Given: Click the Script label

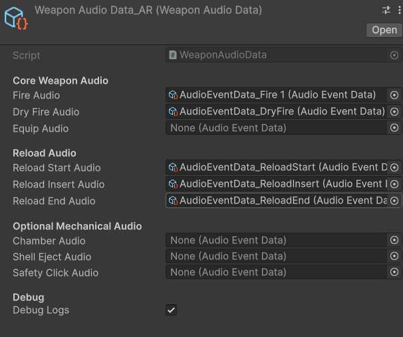Looking at the screenshot, I should click(x=27, y=55).
